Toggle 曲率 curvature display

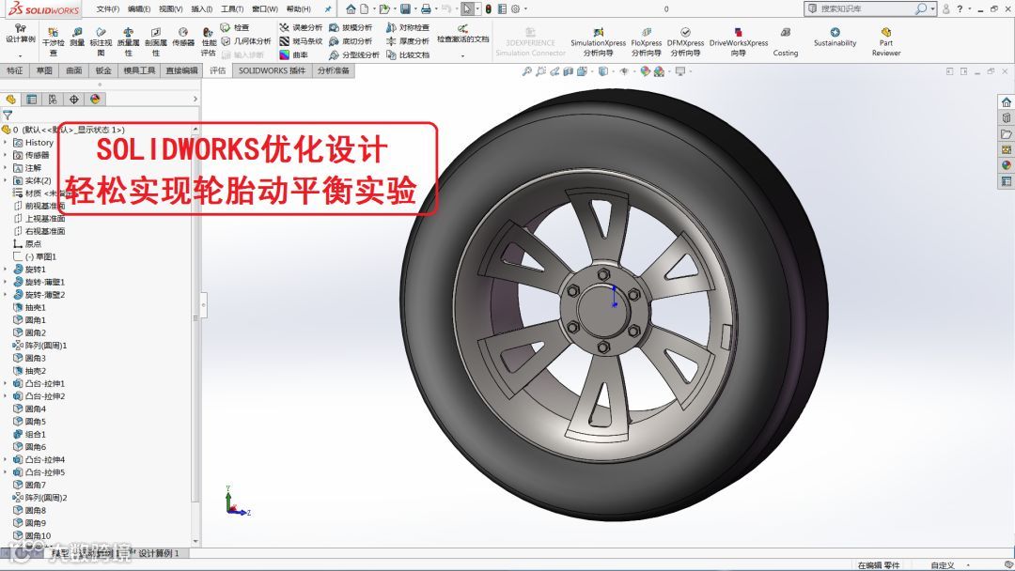coord(294,55)
